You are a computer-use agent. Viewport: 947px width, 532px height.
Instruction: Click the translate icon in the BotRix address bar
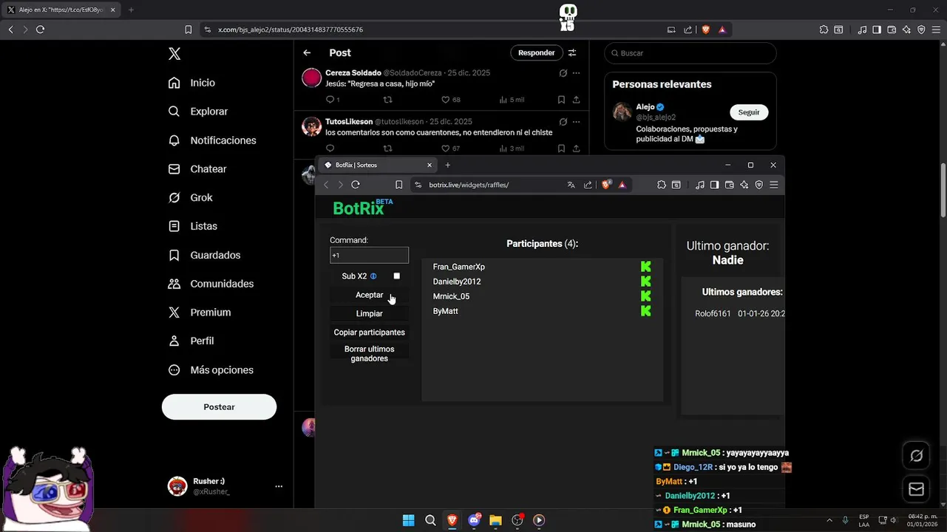(x=571, y=185)
